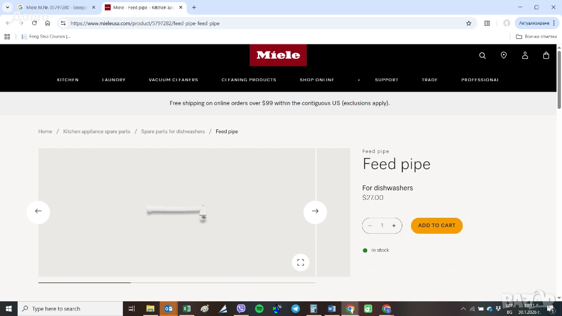Increase quantity with plus button
The height and width of the screenshot is (316, 562).
pyautogui.click(x=394, y=225)
